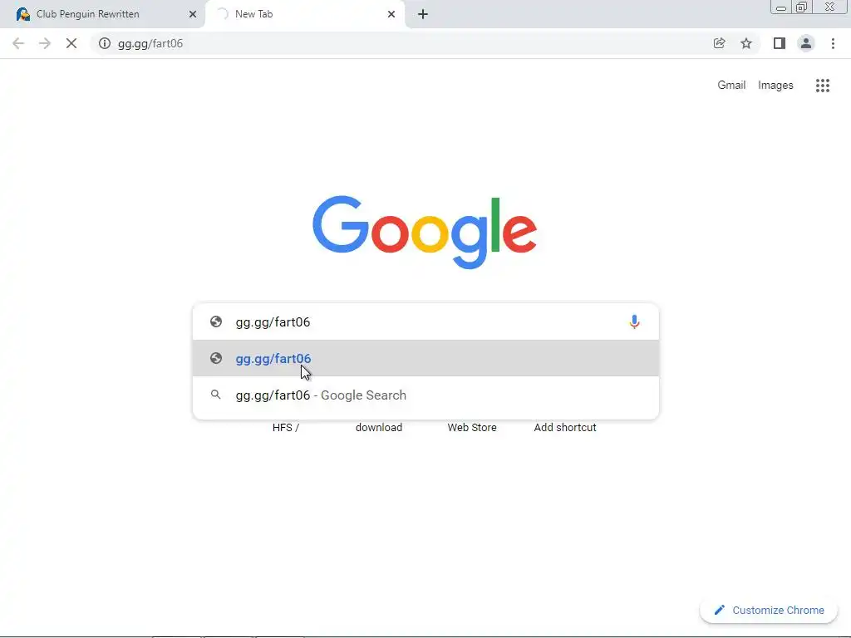Close the New Tab tab
851x638 pixels.
[391, 14]
